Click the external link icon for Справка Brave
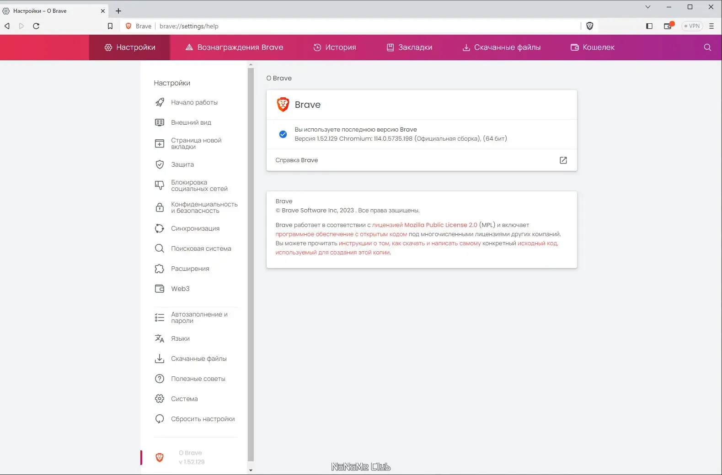 pyautogui.click(x=563, y=160)
